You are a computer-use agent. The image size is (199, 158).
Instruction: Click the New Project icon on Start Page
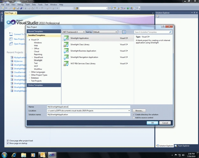11,39
